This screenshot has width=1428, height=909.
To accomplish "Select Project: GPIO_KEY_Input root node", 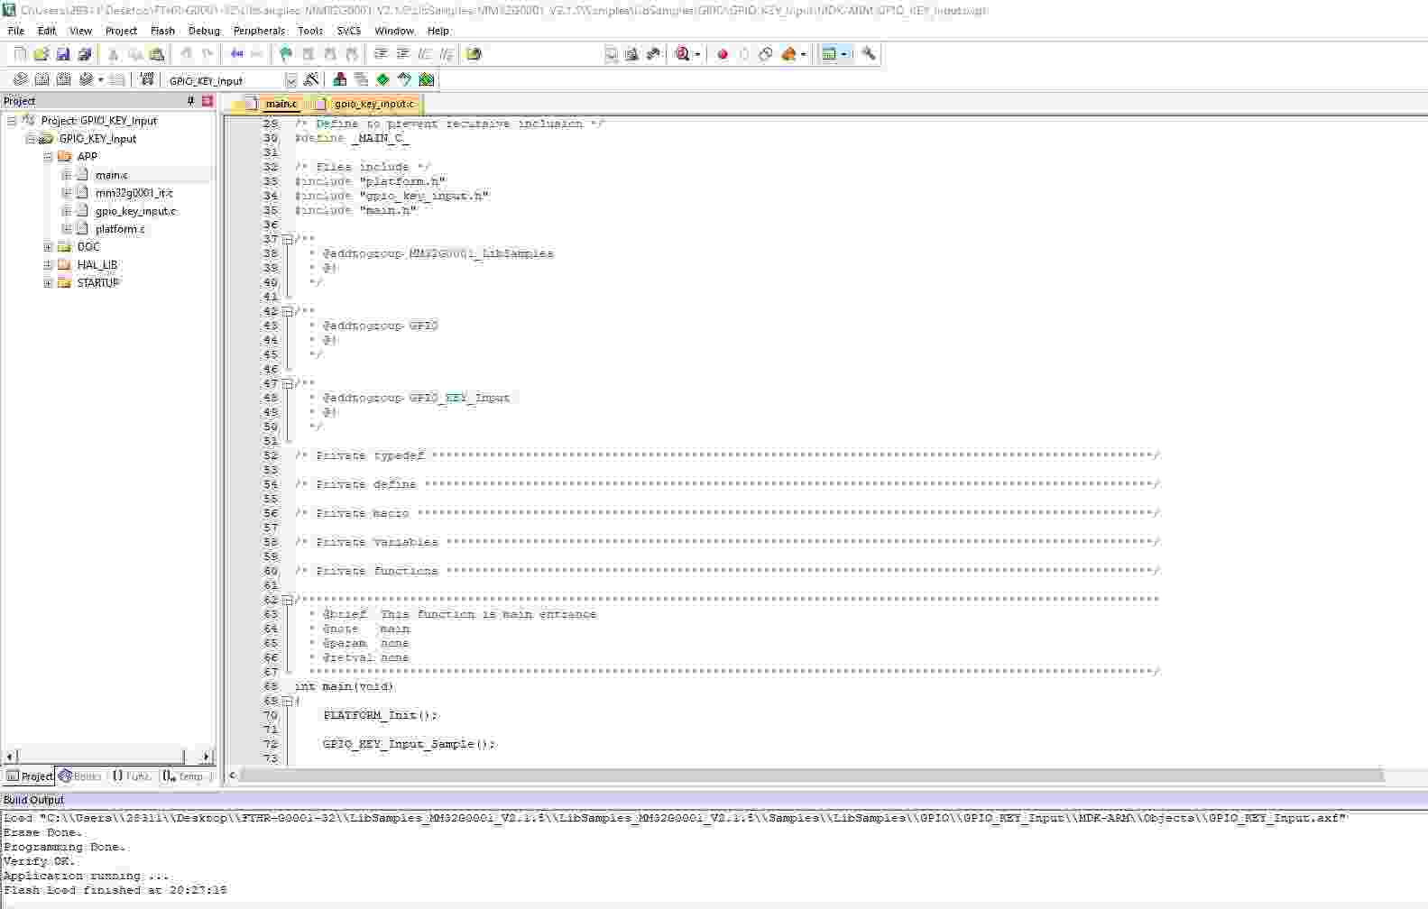I will (98, 121).
